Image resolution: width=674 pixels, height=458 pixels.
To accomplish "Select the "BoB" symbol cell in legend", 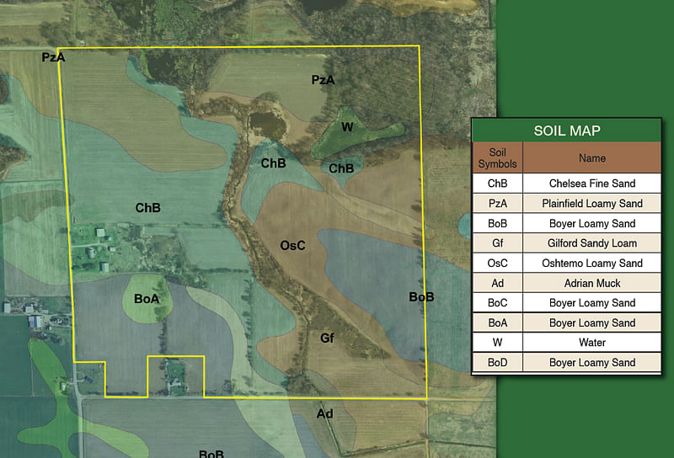I will [497, 223].
